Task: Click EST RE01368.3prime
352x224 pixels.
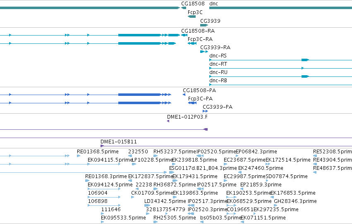Action: 106,177
